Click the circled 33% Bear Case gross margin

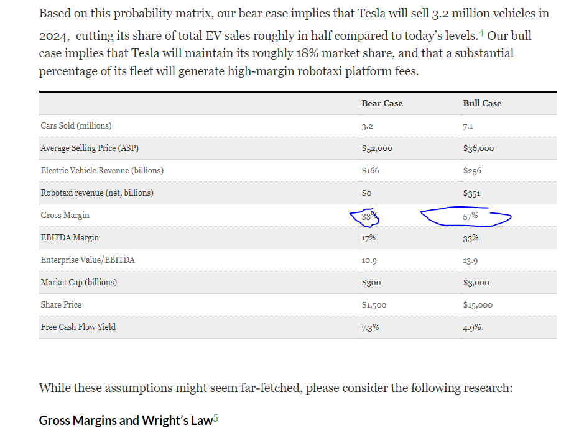click(x=368, y=216)
